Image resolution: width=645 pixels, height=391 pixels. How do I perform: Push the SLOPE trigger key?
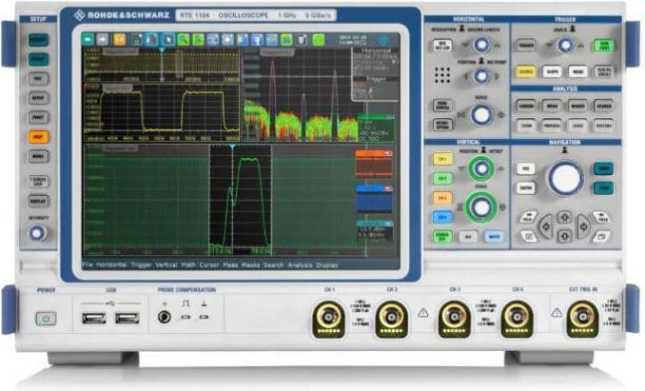552,71
